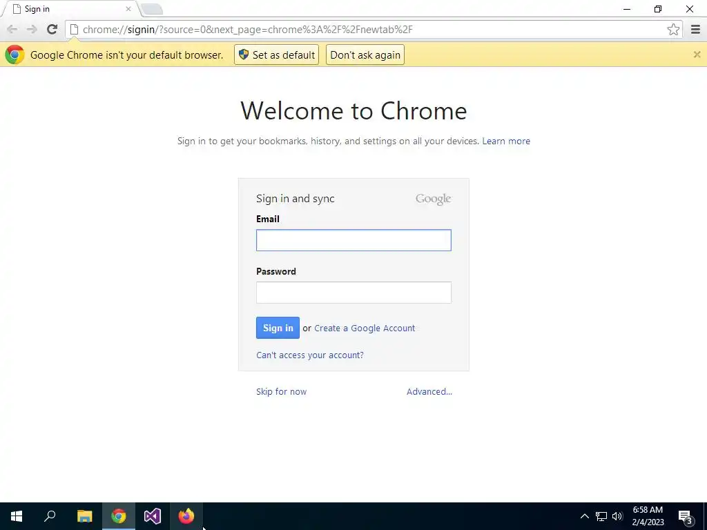Open volume control tray icon
The height and width of the screenshot is (530, 707).
tap(617, 516)
